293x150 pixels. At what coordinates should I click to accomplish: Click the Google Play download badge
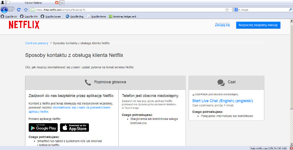click(x=43, y=127)
